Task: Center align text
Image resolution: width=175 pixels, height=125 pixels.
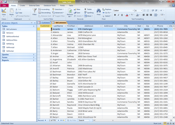Action: coord(147,15)
